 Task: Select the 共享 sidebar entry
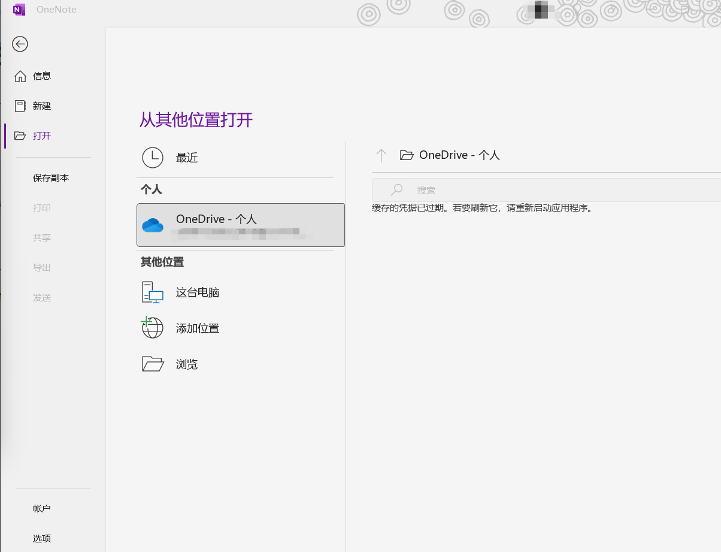point(42,237)
